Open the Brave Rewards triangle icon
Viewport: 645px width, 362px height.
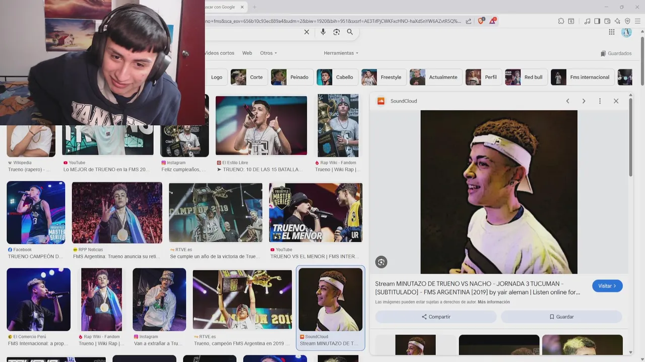[x=493, y=21]
